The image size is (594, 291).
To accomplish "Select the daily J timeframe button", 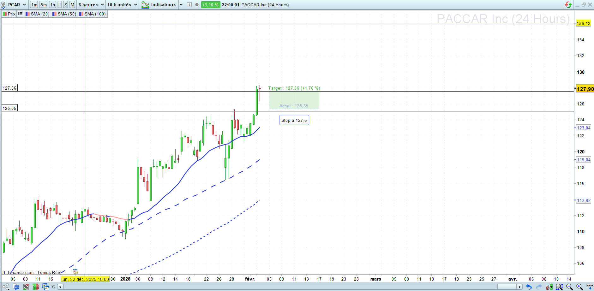I will coord(59,5).
